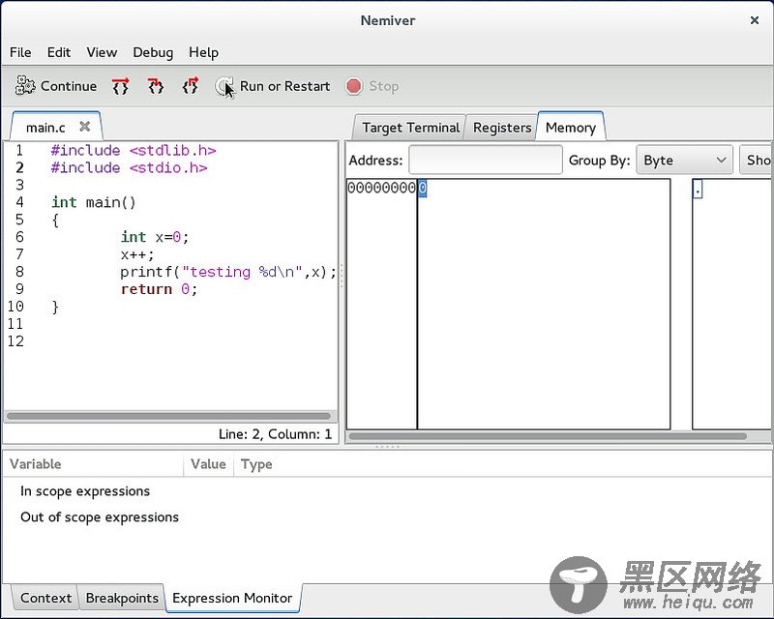Click the dot in the ASCII memory column
Viewport: 774px width, 619px height.
697,189
